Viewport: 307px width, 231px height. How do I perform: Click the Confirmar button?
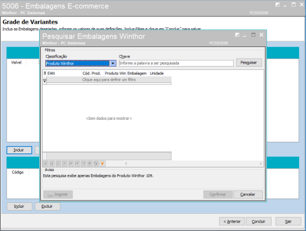coord(218,194)
